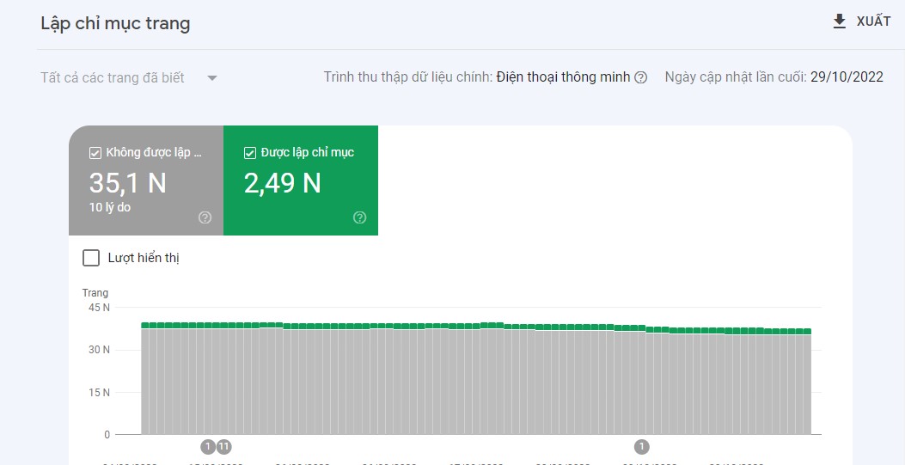Click the rightmost annotation marker labeled 1
The height and width of the screenshot is (465, 905).
[x=641, y=446]
